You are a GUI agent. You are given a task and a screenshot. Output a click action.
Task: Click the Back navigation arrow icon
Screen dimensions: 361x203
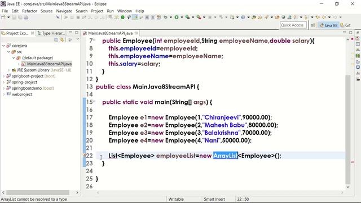point(324,17)
